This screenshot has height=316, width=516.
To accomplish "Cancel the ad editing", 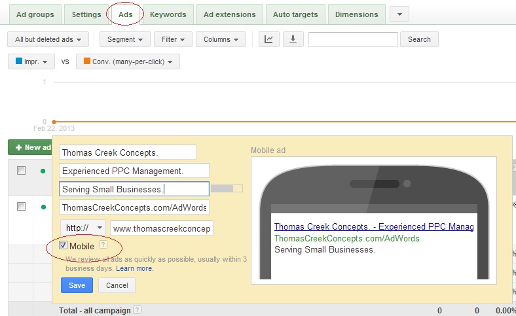I will [x=117, y=285].
